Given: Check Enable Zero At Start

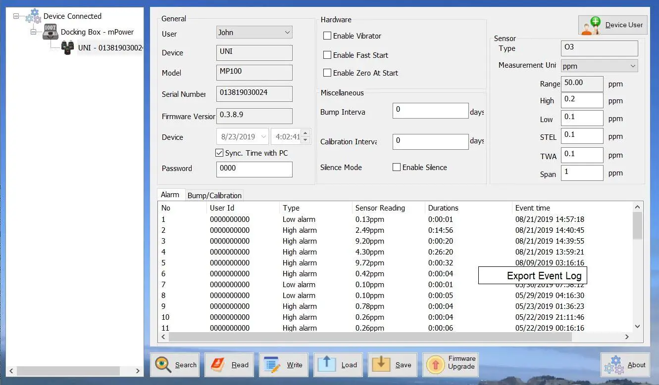Looking at the screenshot, I should (327, 73).
